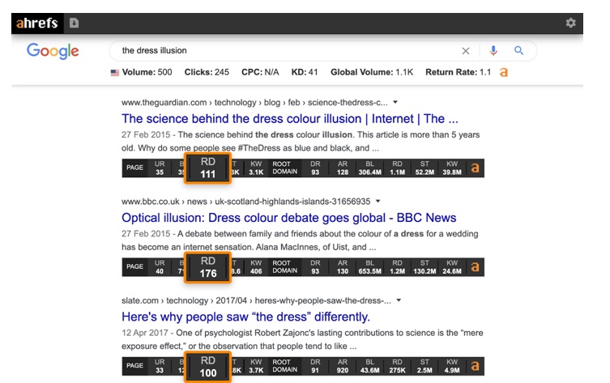610x383 pixels.
Task: Open 'The science behind the dress colour illusion' result
Action: point(290,118)
